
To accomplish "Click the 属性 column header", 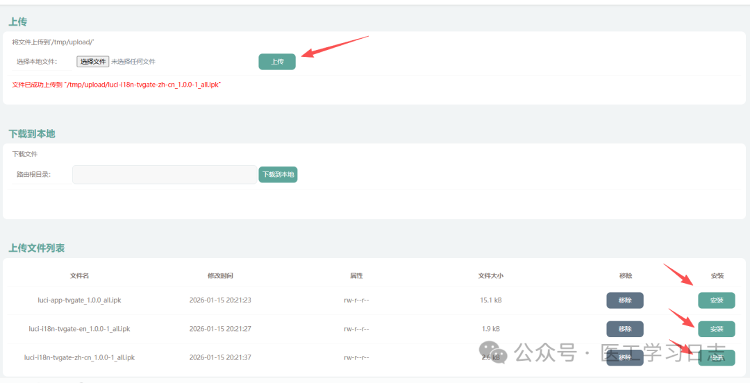I will pyautogui.click(x=356, y=276).
